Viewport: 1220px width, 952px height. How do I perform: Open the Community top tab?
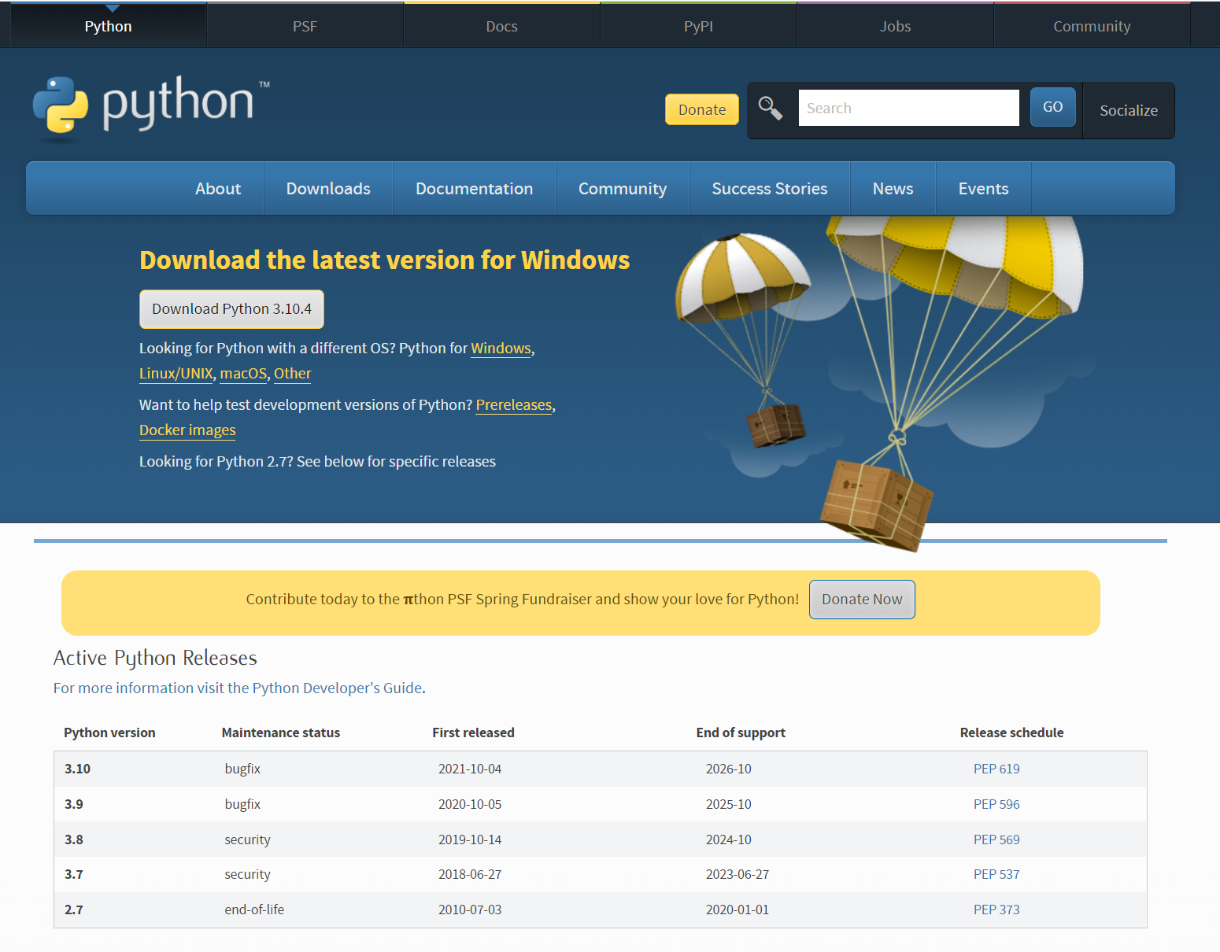1092,26
